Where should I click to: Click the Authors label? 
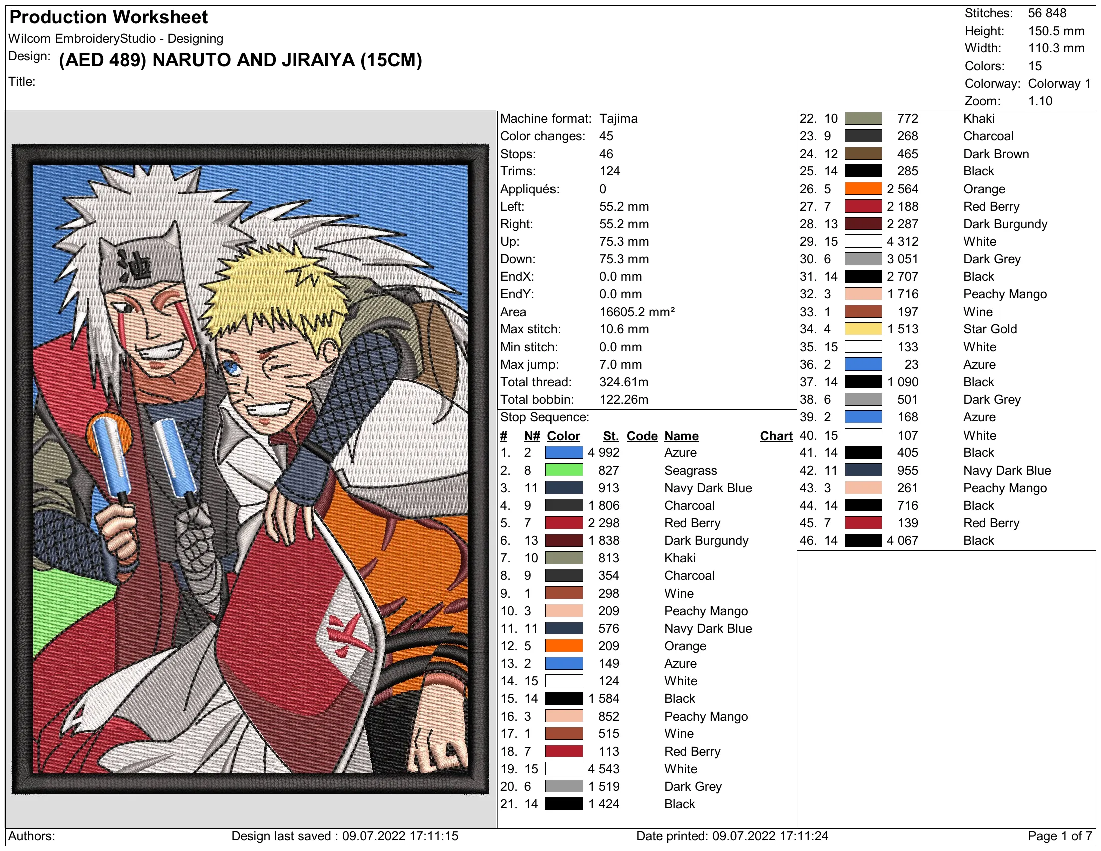tap(31, 836)
